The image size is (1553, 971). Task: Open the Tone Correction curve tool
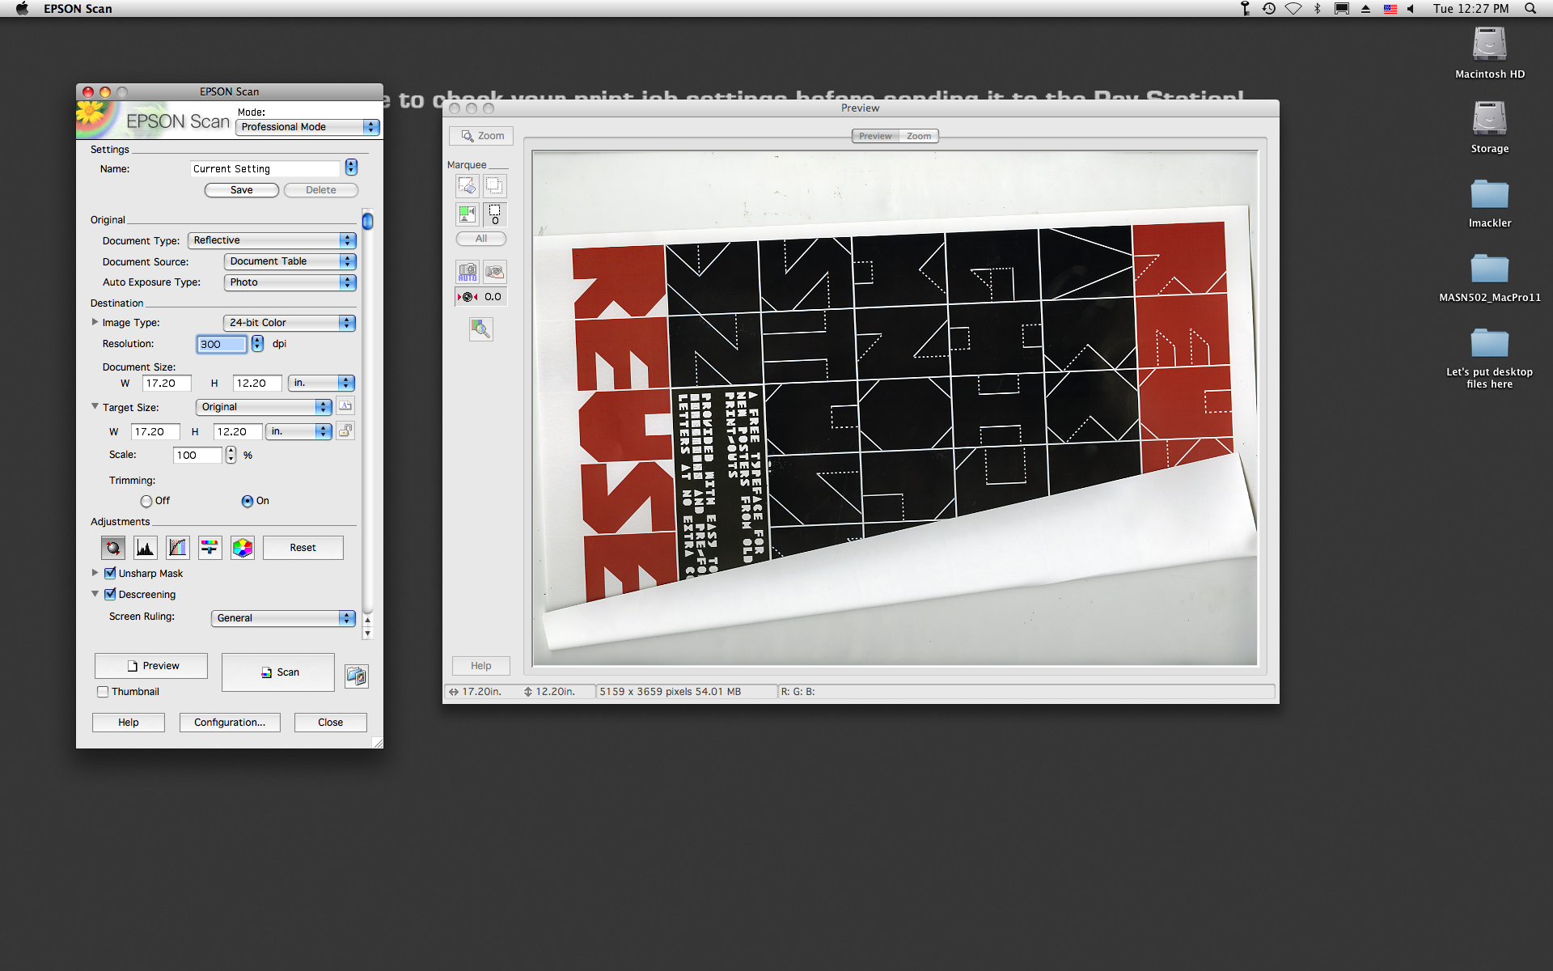[x=178, y=548]
